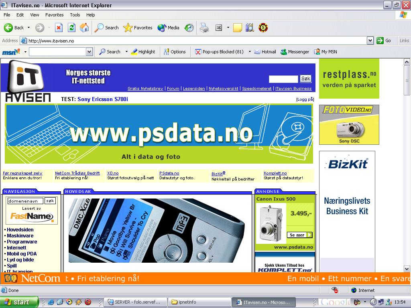The image size is (411, 308).
Task: Open the Address bar dropdown list
Action: click(370, 41)
